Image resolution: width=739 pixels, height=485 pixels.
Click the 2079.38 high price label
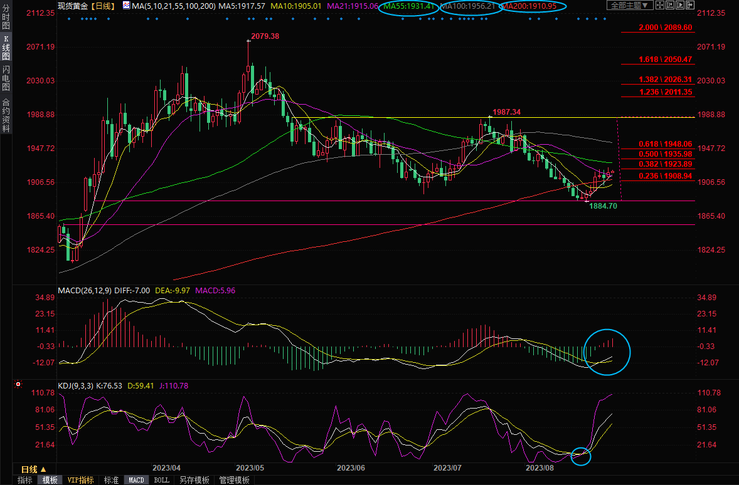click(265, 36)
